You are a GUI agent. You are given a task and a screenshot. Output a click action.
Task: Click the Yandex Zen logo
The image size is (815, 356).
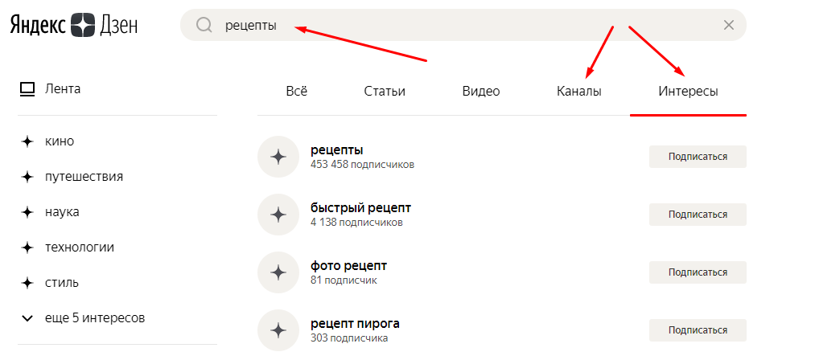point(74,25)
